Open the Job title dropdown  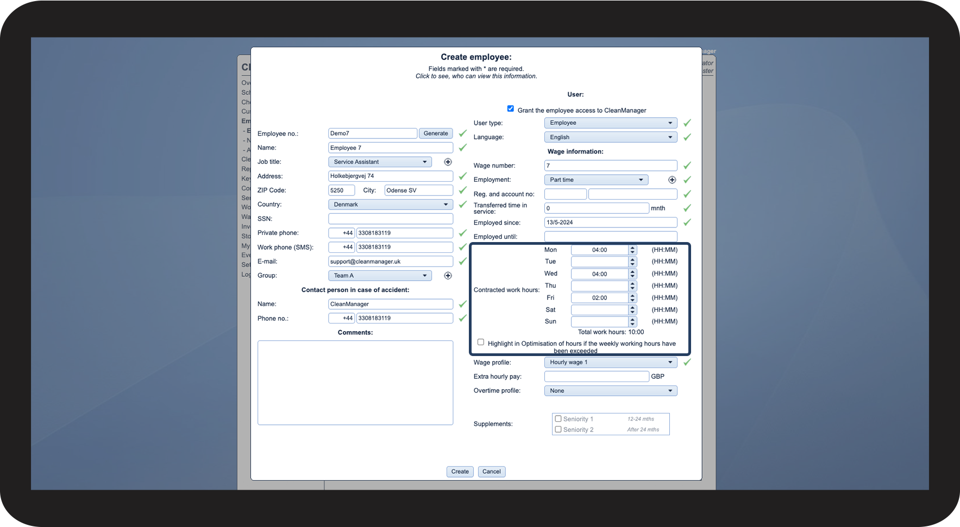[380, 162]
